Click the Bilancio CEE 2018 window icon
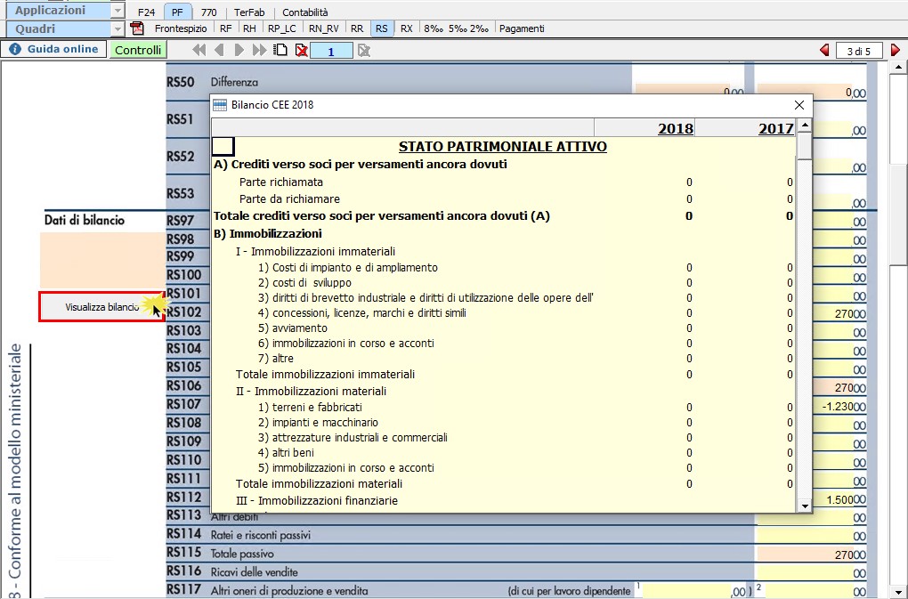 point(220,105)
